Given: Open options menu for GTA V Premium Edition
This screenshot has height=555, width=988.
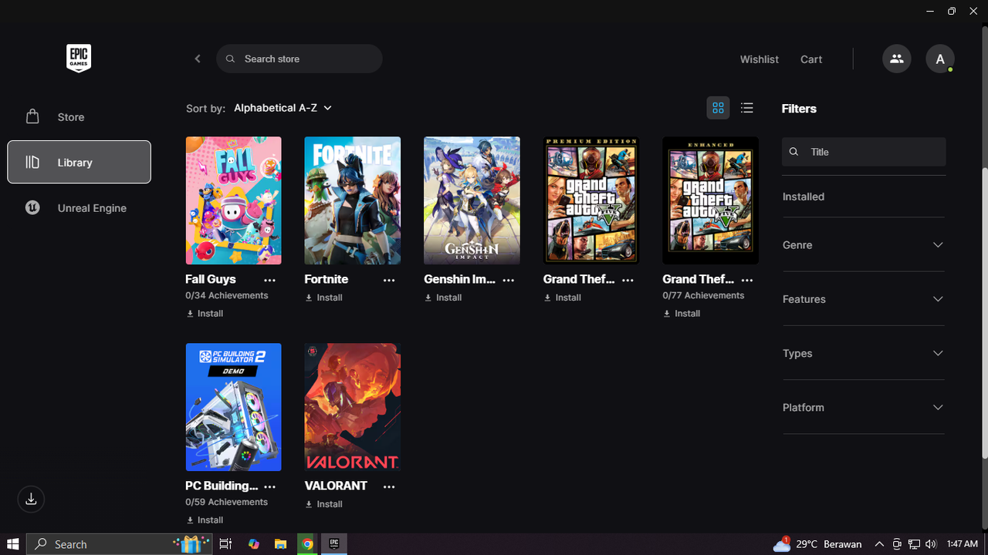Looking at the screenshot, I should click(628, 281).
